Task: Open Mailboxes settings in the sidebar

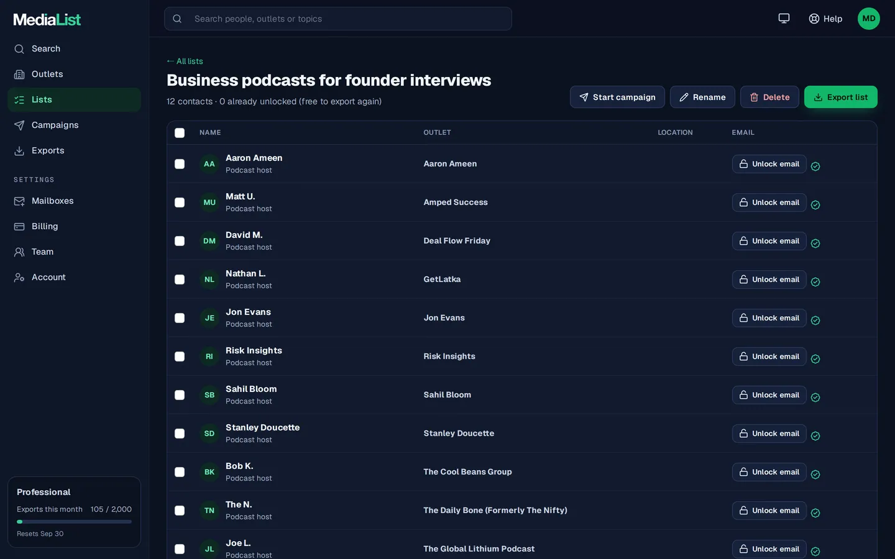Action: click(x=74, y=201)
